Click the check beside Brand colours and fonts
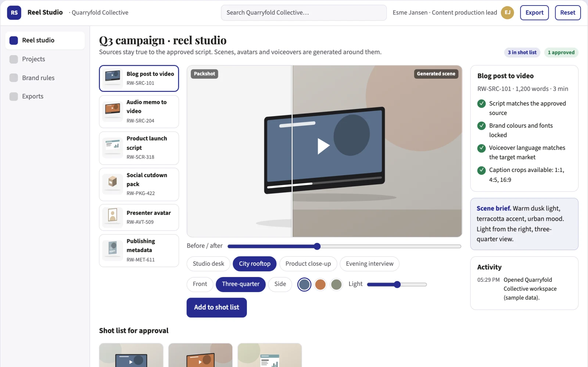Viewport: 588px width, 367px height. point(481,126)
